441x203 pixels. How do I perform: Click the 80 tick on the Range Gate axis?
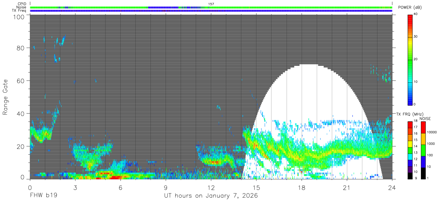point(21,48)
